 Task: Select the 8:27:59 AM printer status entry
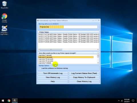point(68,36)
